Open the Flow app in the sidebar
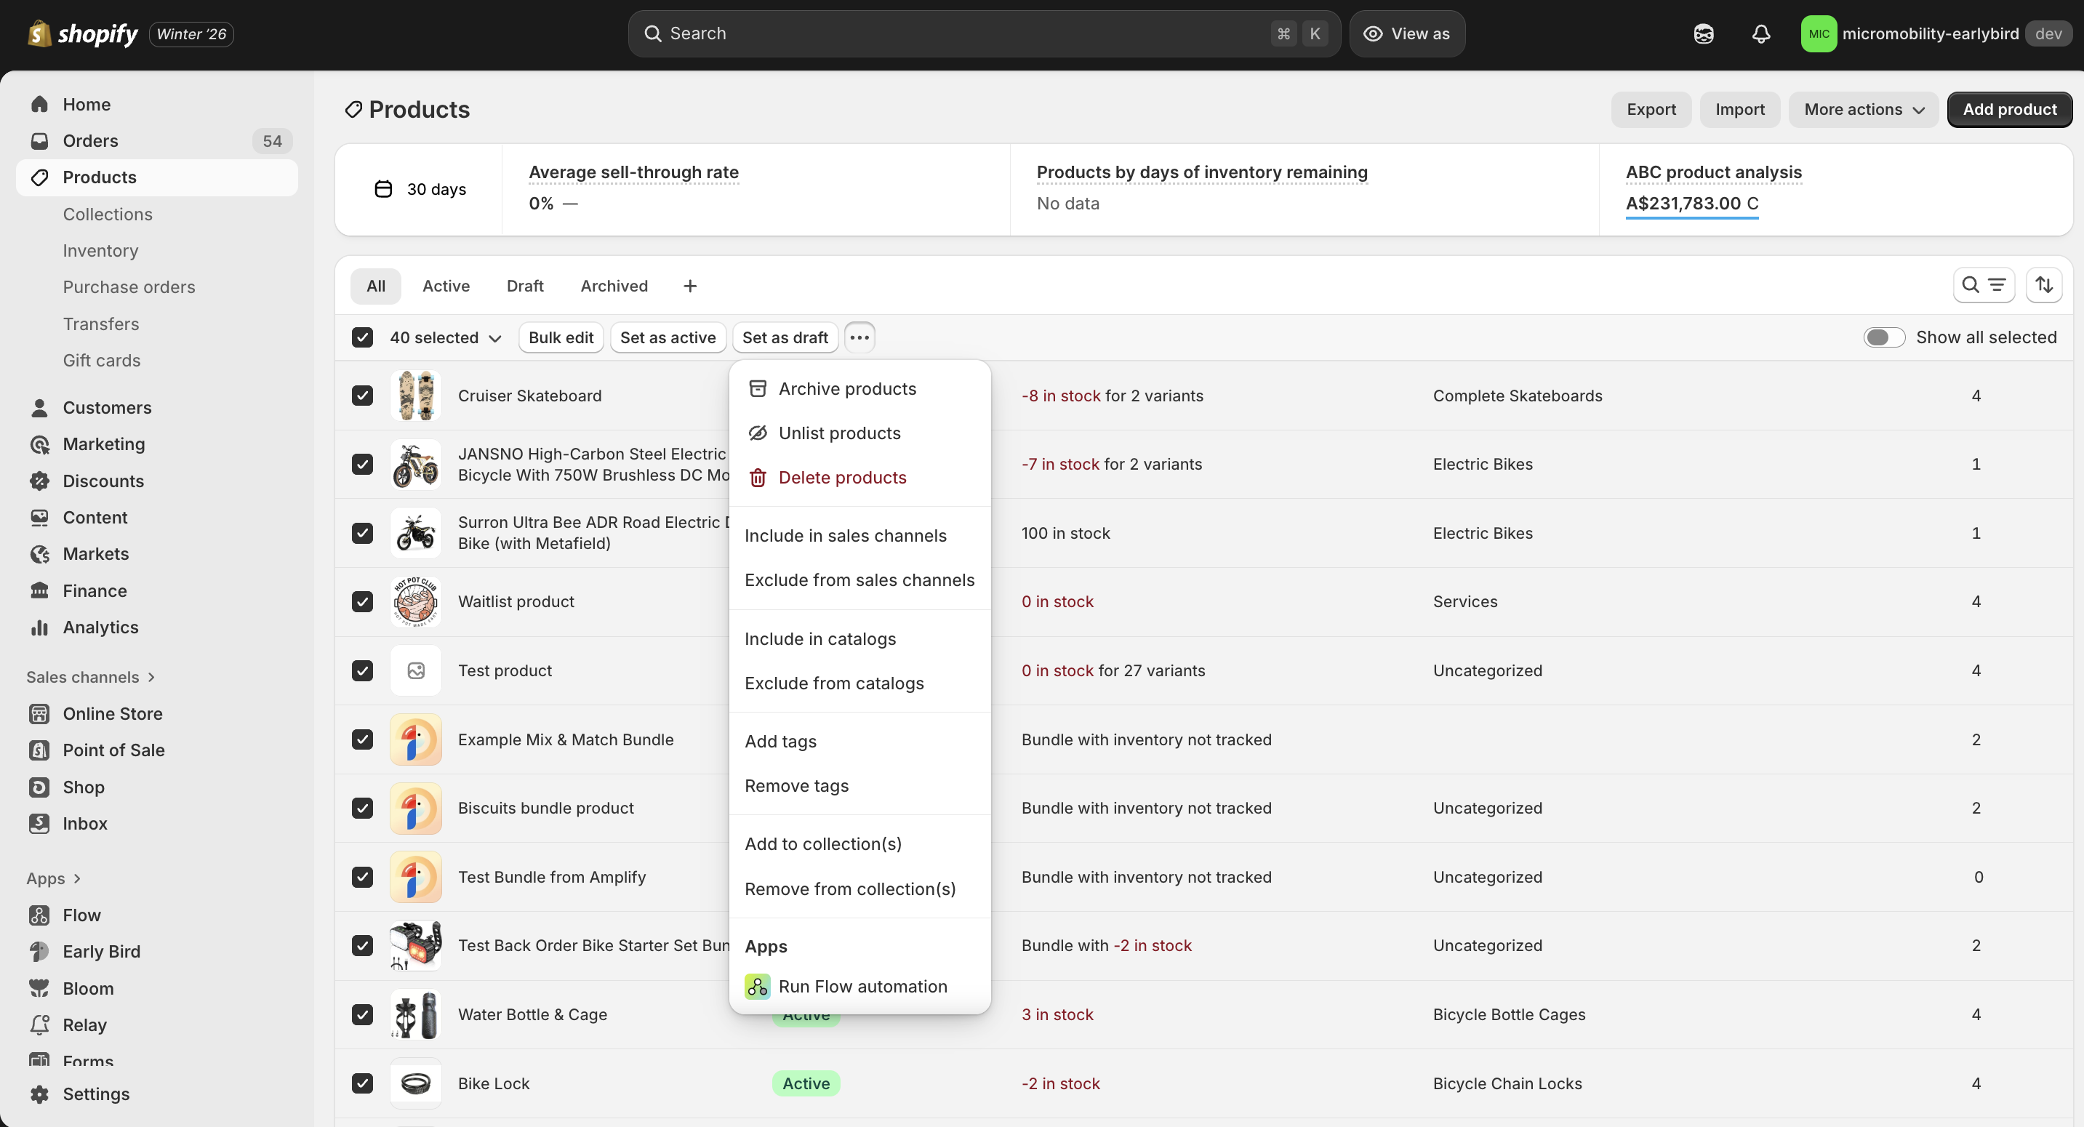 coord(80,915)
